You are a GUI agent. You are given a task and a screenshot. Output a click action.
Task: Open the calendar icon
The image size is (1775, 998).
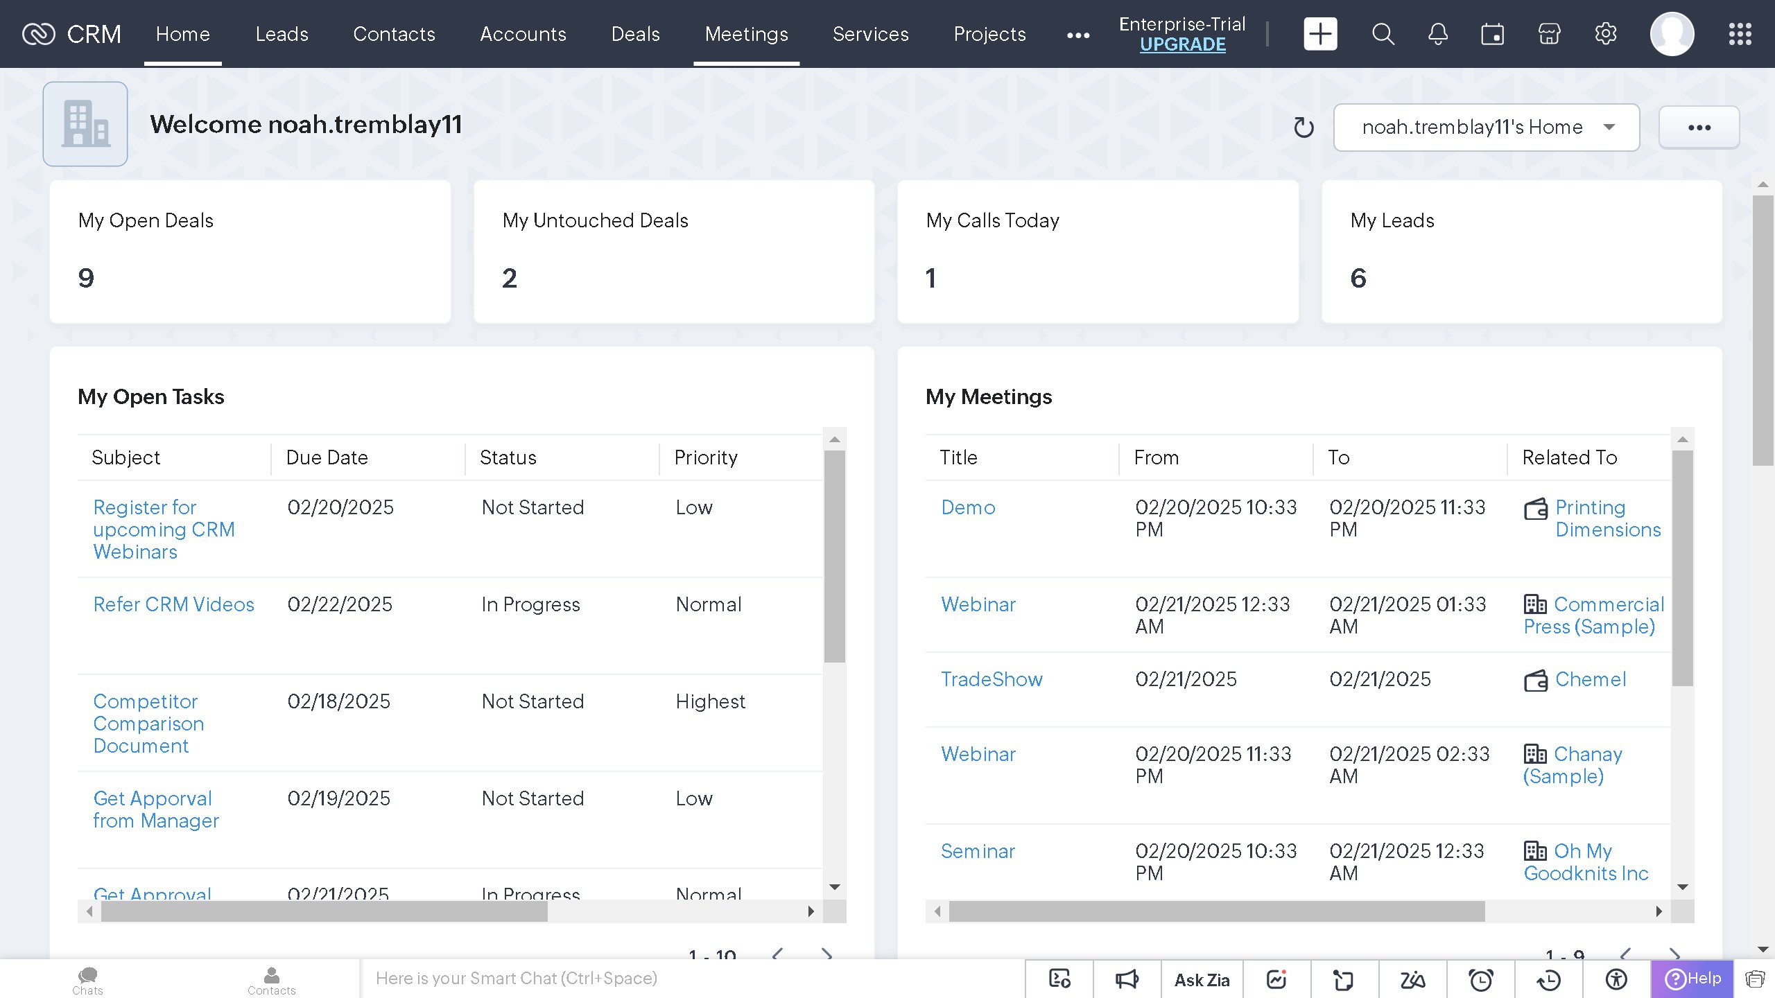(1493, 33)
